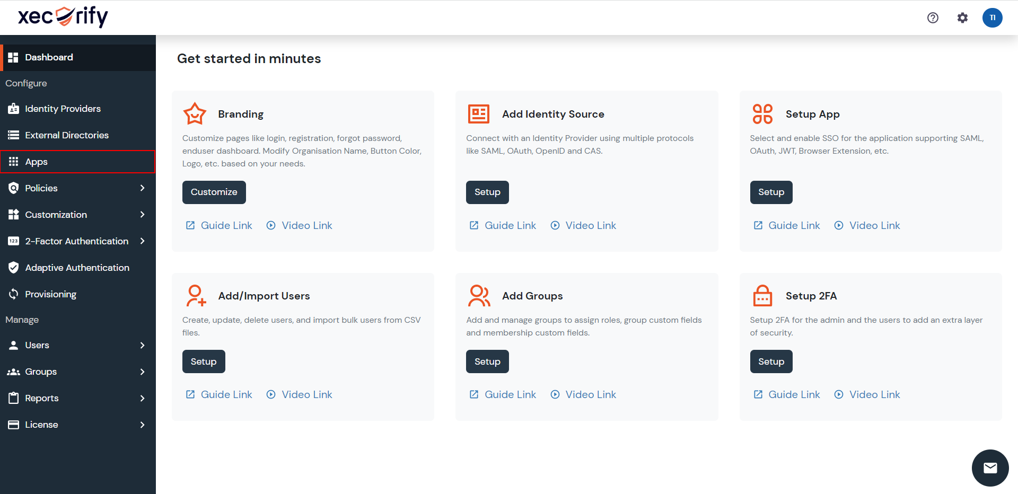The image size is (1018, 494).
Task: Click Setup under Add Groups
Action: (487, 361)
